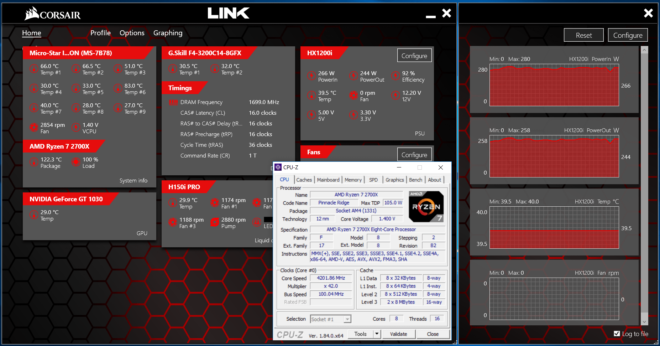
Task: Click the 12V 12.20 V icon
Action: [x=396, y=95]
